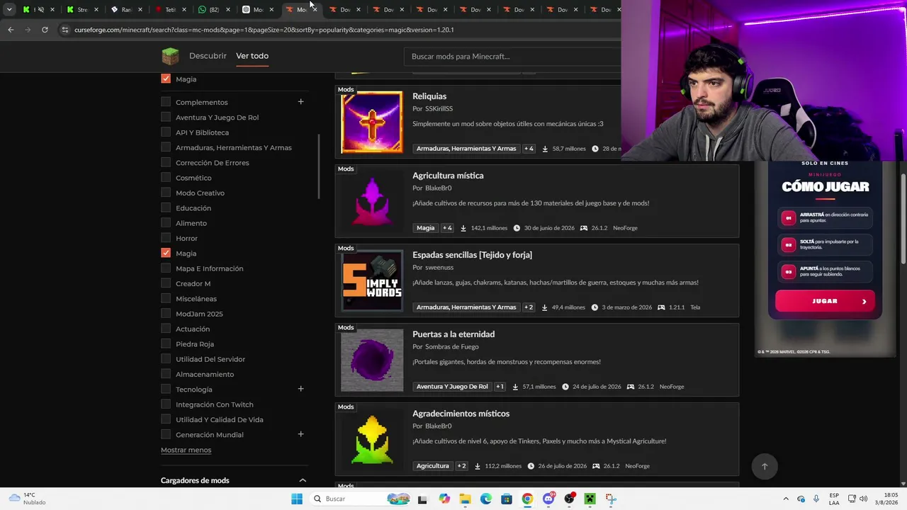Open File Explorer from the taskbar
This screenshot has height=510, width=907.
465,499
